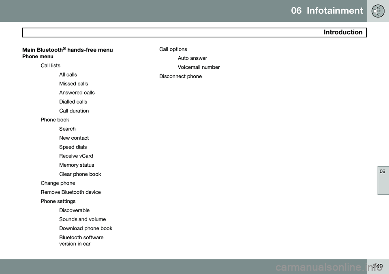Select Discoverable setting
Screen dimensions: 389x274
[75, 210]
